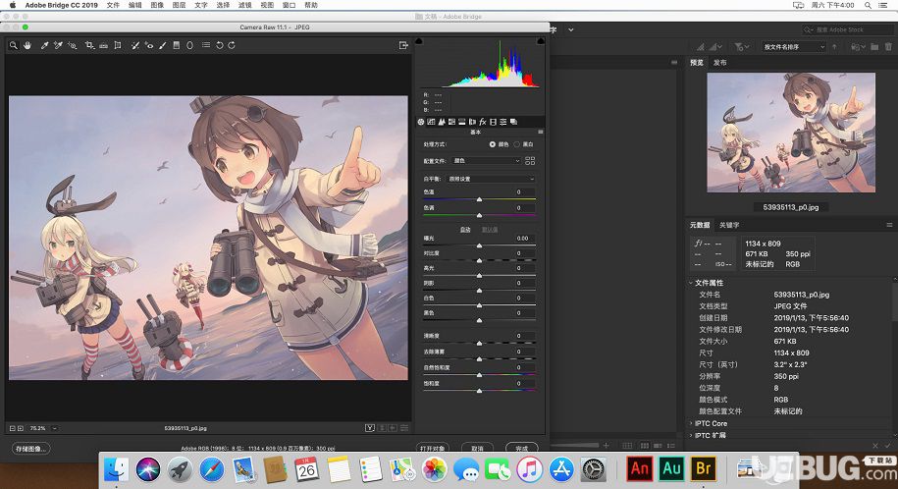898x489 pixels.
Task: Toggle before/after view Y button
Action: (370, 428)
